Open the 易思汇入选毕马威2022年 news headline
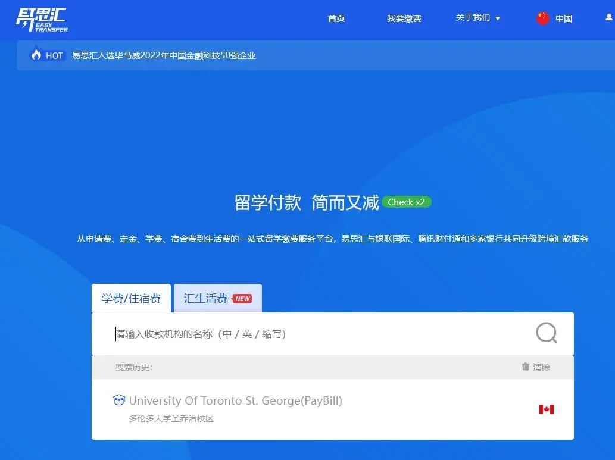 coord(164,56)
